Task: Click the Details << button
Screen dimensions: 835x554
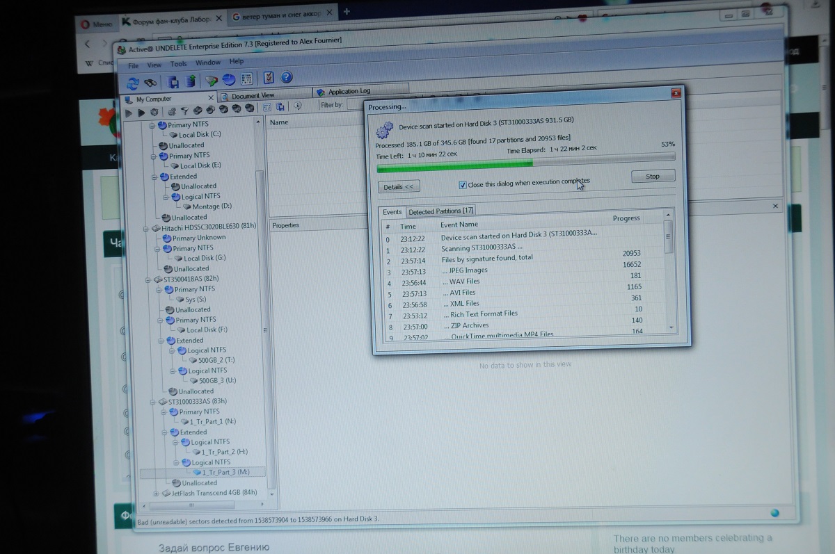Action: coord(398,187)
